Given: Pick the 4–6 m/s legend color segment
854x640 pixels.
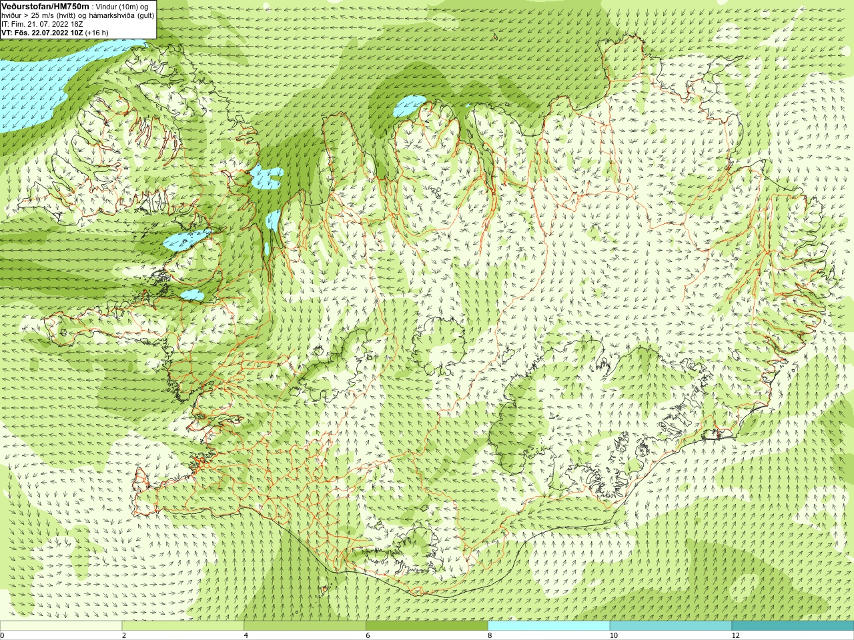Looking at the screenshot, I should pos(305,626).
